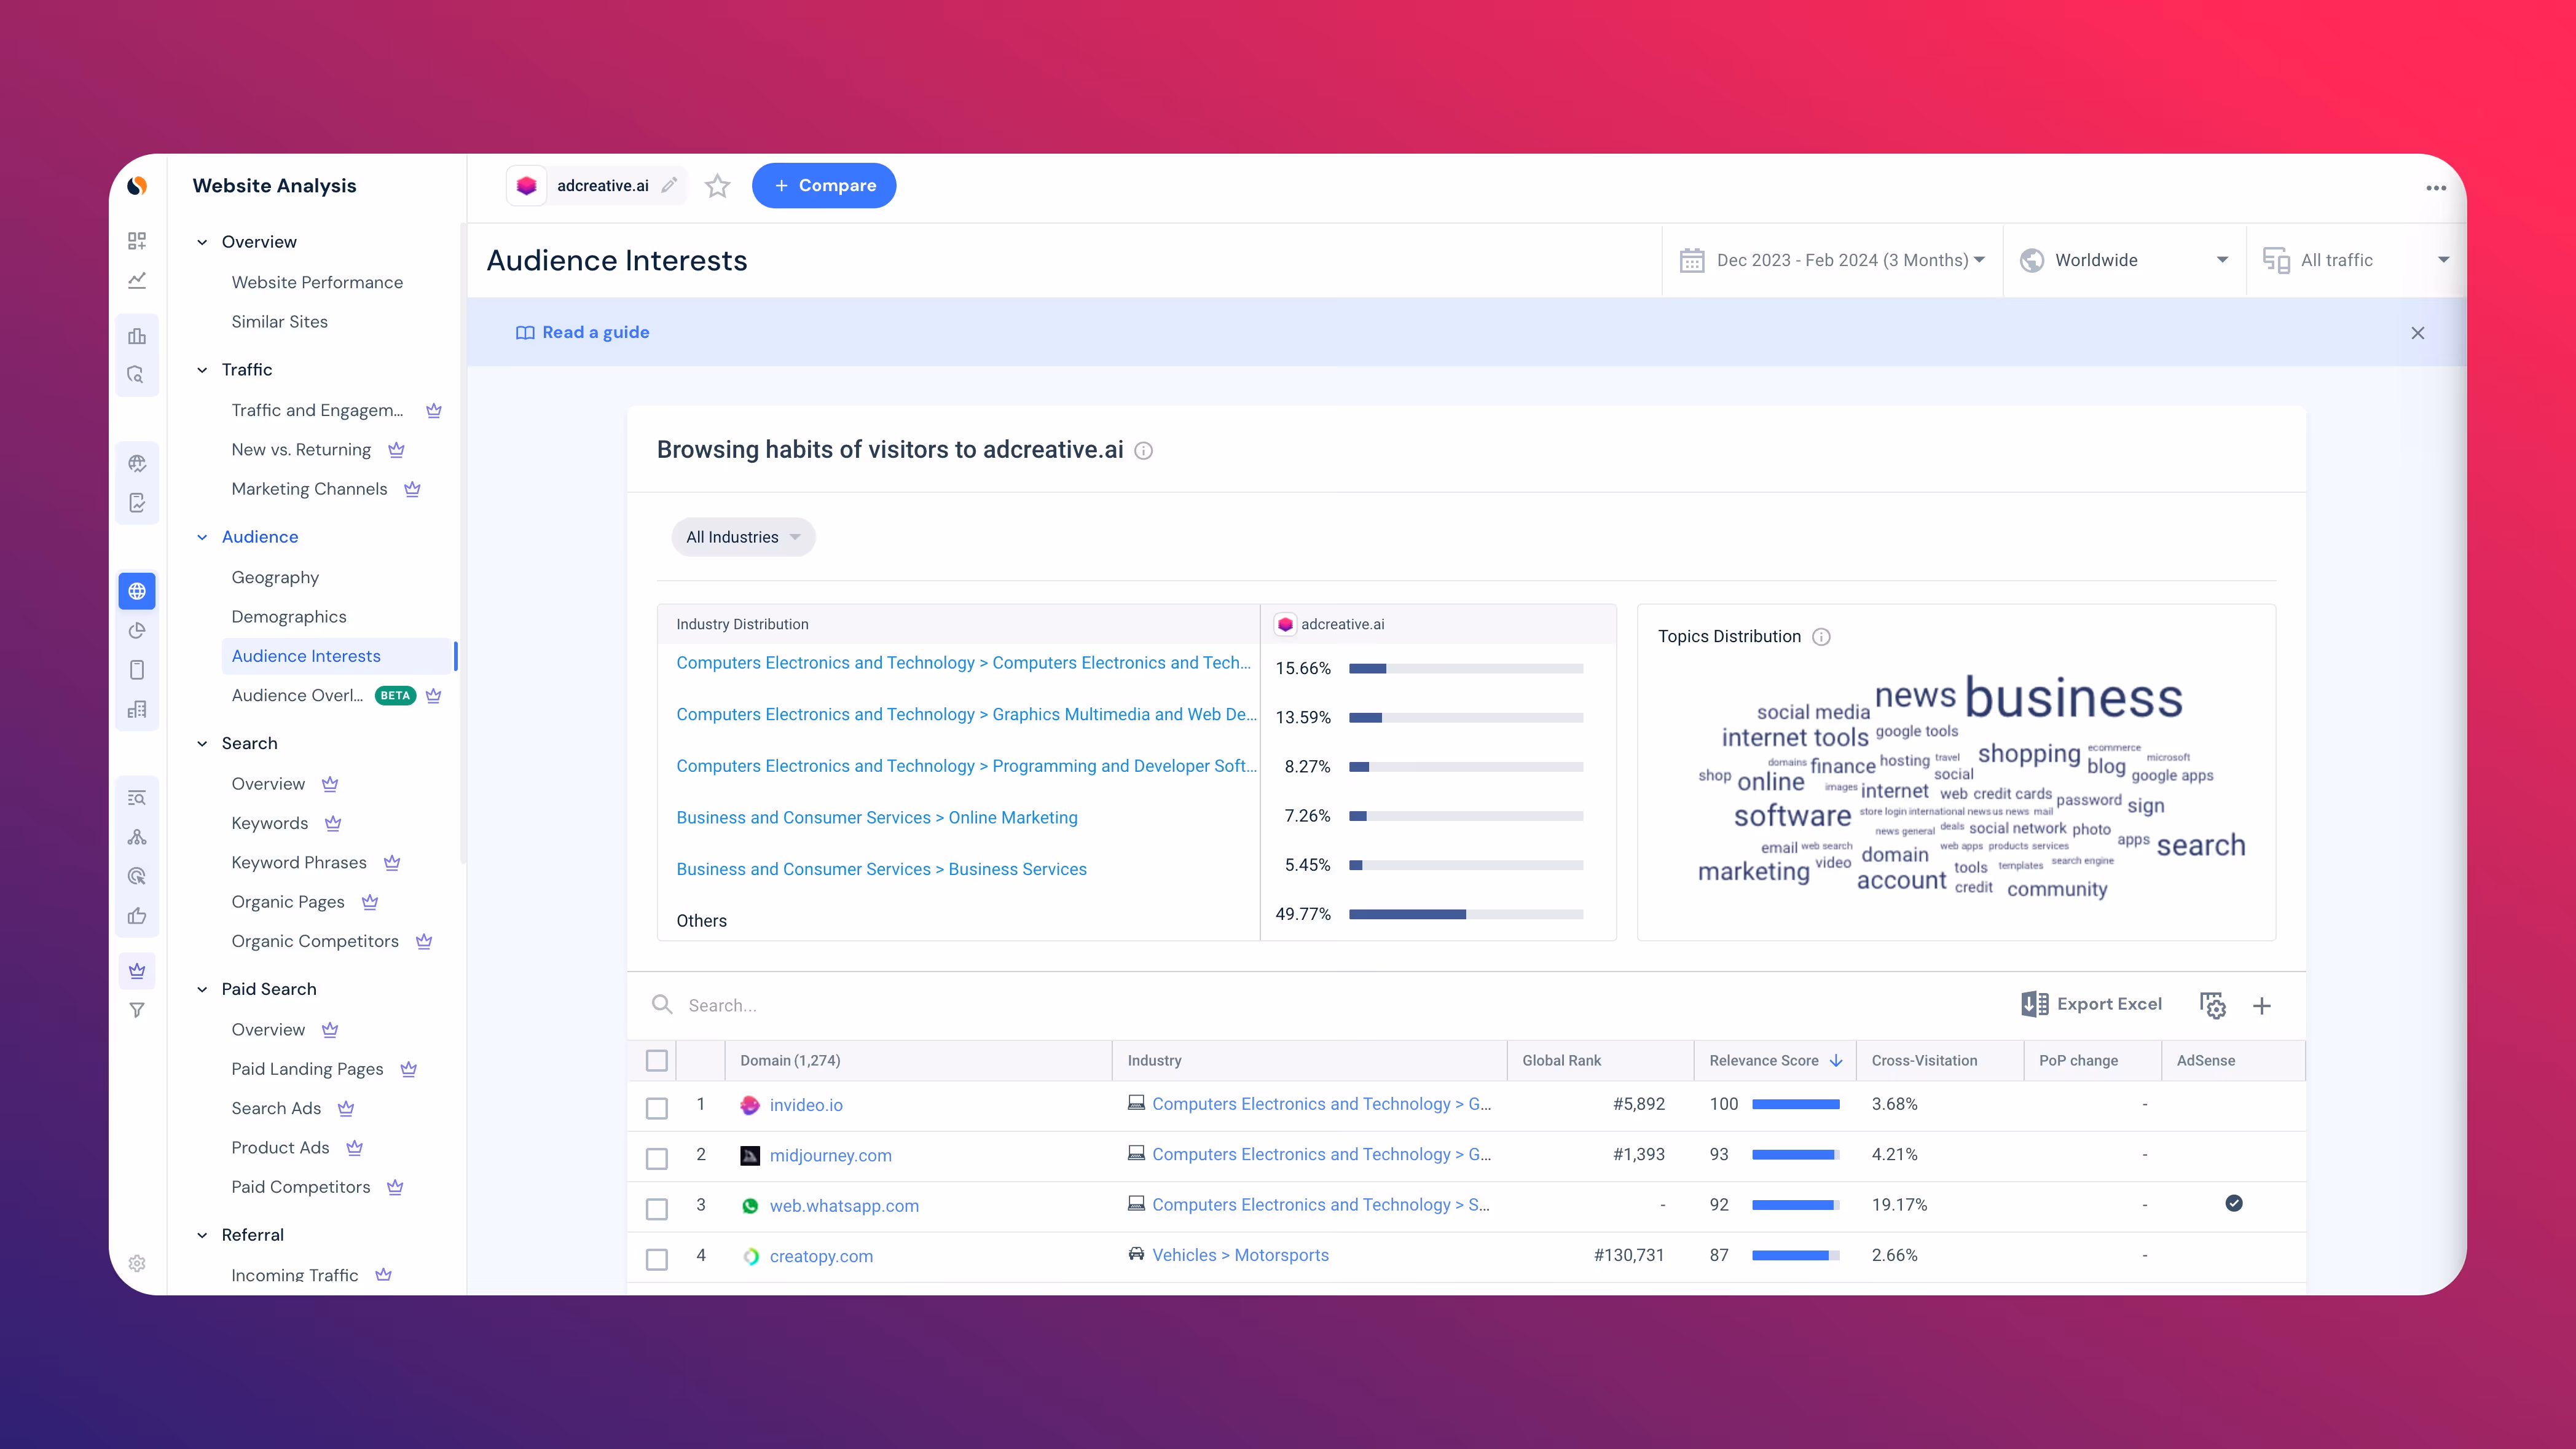
Task: Collapse the Audience section in sidebar
Action: click(202, 537)
